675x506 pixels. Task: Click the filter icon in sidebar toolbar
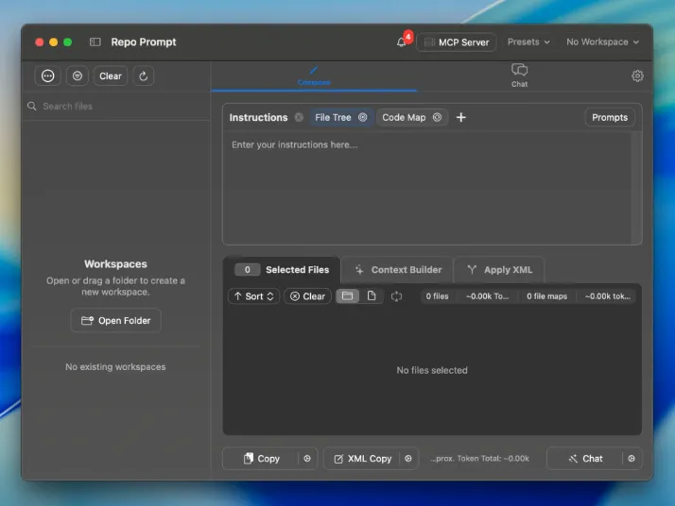78,76
